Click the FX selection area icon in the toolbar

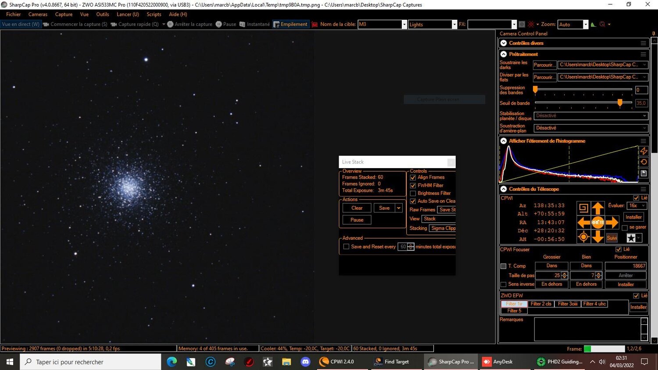pos(522,24)
